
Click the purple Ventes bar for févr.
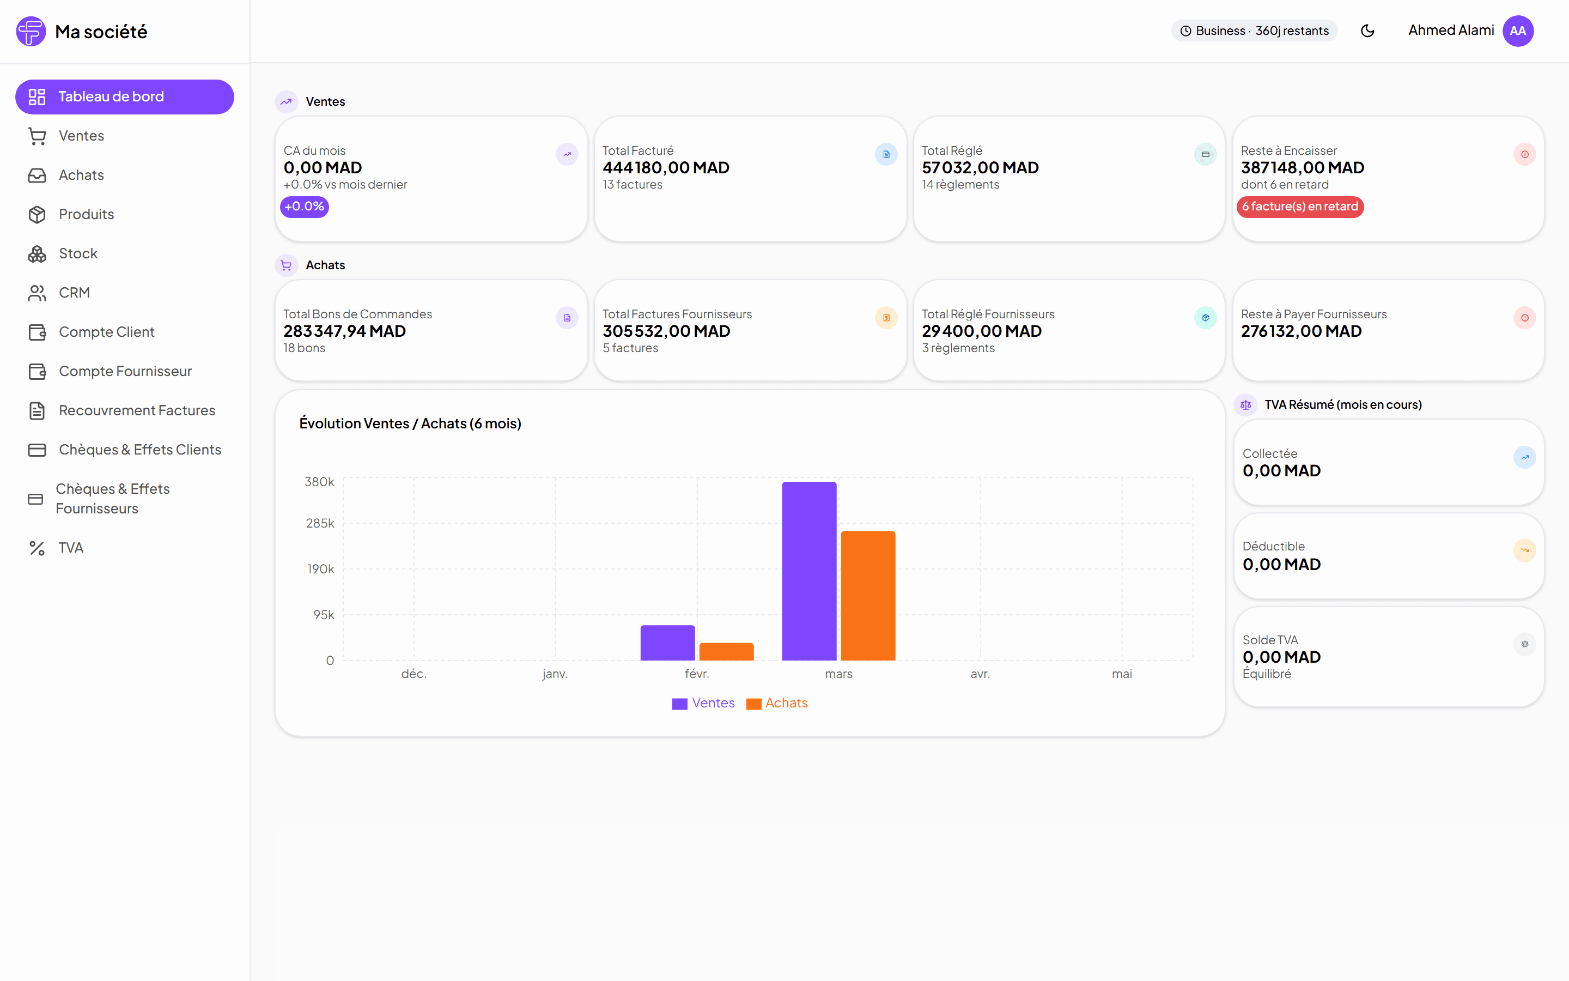(668, 643)
